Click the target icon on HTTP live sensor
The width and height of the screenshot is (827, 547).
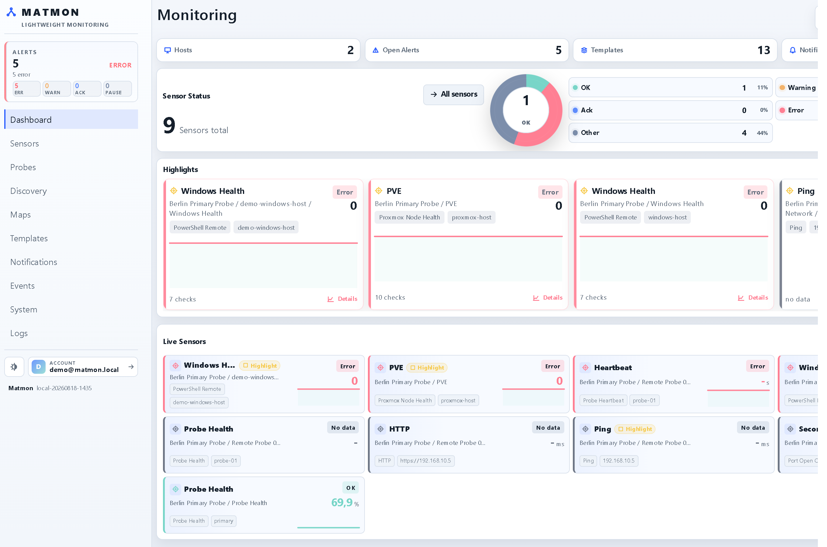click(x=380, y=429)
